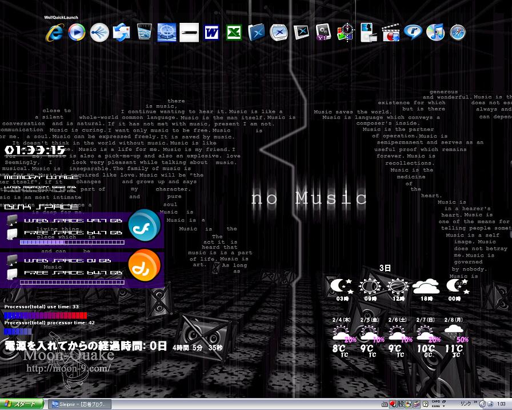Click the 'USED SPACE: 49.7 GB' text

[x=73, y=221]
